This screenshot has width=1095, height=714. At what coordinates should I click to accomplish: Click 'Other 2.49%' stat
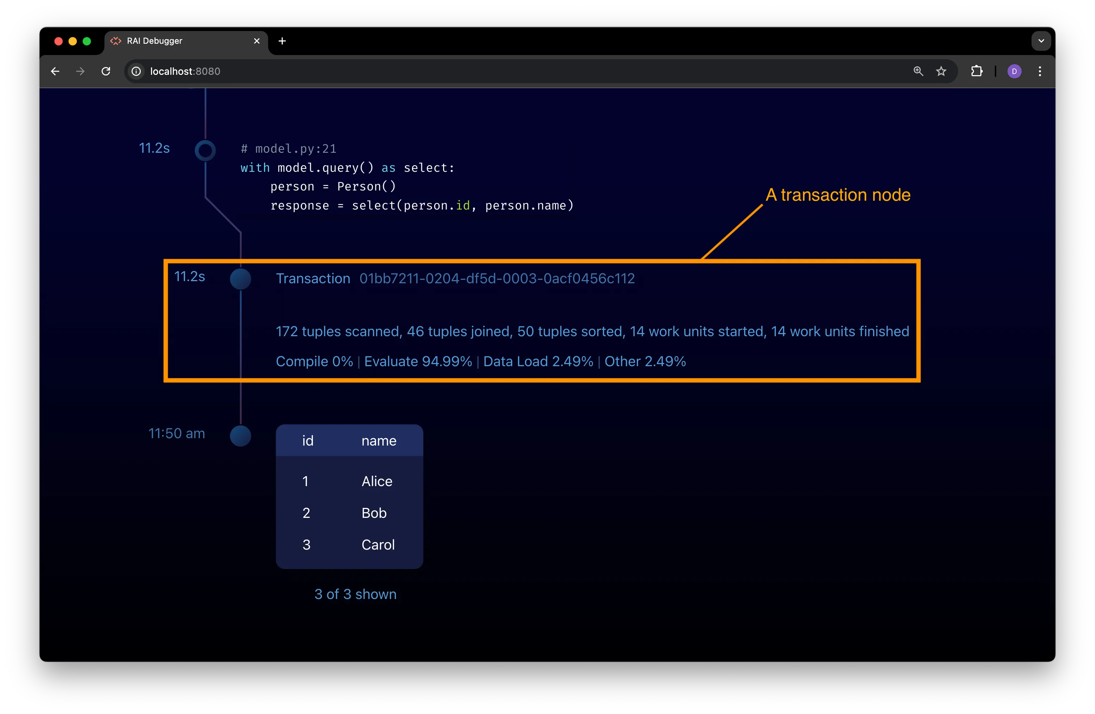645,361
